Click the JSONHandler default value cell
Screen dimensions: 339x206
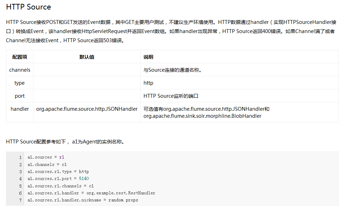coord(87,109)
